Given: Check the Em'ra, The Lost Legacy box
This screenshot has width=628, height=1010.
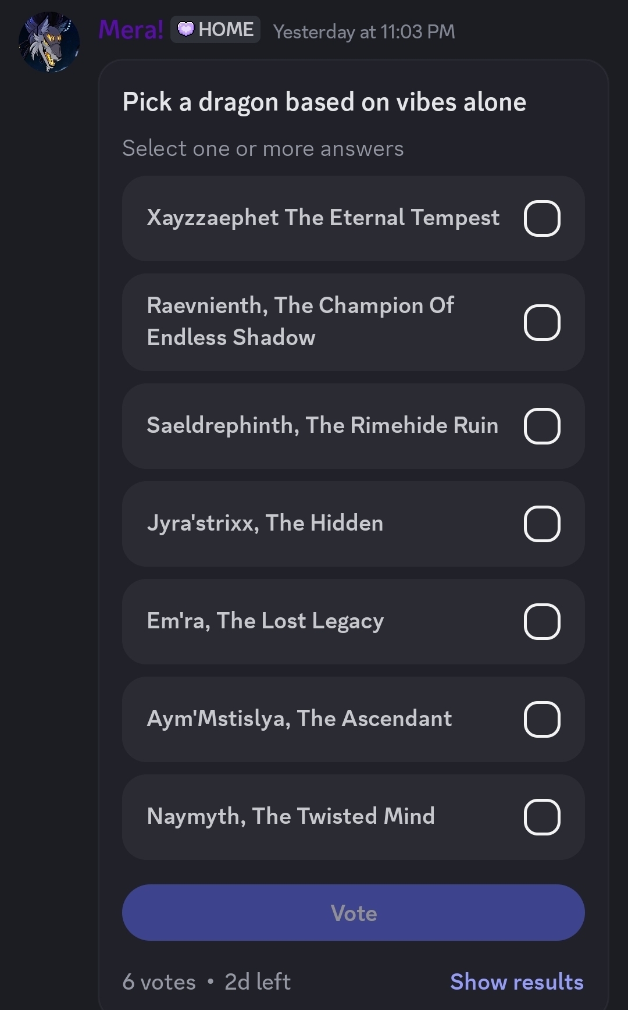Looking at the screenshot, I should [542, 621].
